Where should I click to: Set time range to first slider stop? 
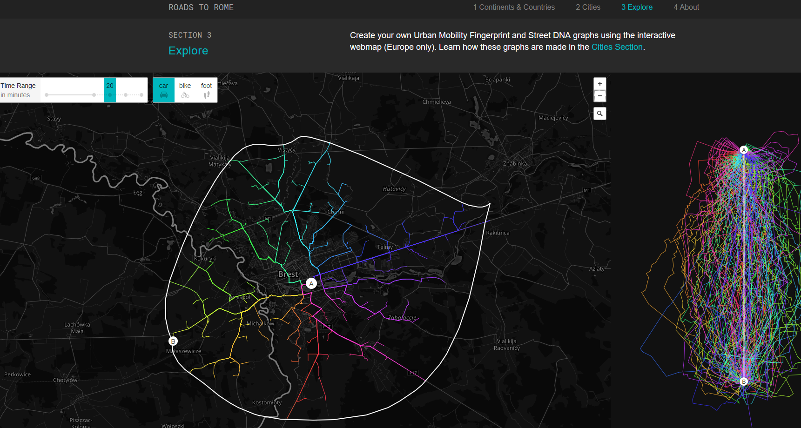point(47,95)
